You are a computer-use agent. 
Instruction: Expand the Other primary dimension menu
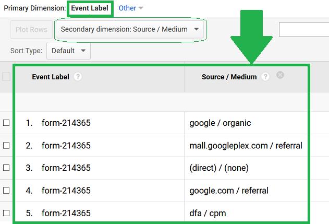[x=131, y=8]
